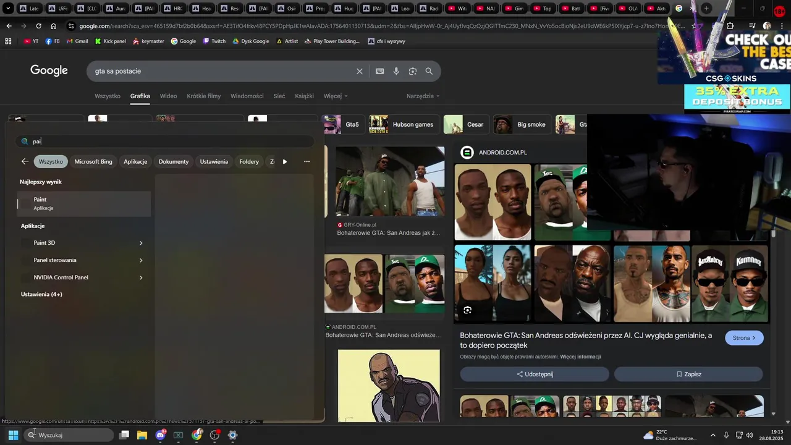The width and height of the screenshot is (791, 445).
Task: Select Hubson games filter chip
Action: coord(404,124)
